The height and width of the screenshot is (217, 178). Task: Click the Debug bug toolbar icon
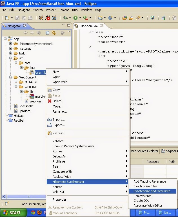[x=65, y=18]
